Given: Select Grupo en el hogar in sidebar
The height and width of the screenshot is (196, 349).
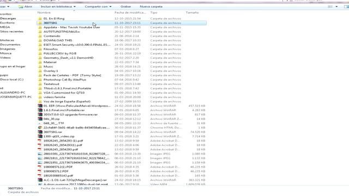Looking at the screenshot, I should tap(13, 66).
